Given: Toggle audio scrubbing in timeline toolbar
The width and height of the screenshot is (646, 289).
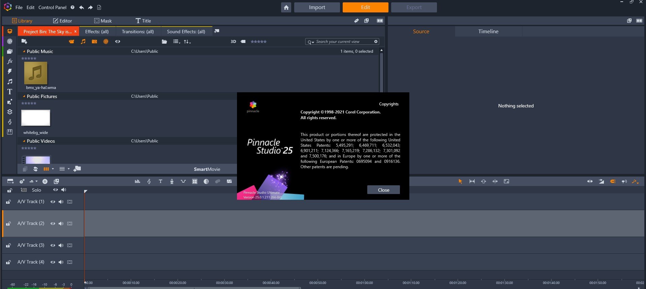Looking at the screenshot, I should pos(624,181).
